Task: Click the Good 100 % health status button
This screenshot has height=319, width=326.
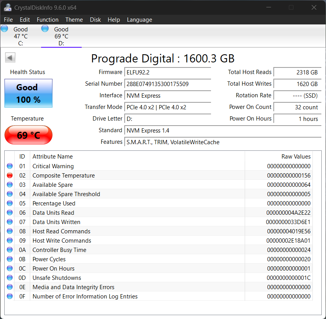Action: click(28, 93)
